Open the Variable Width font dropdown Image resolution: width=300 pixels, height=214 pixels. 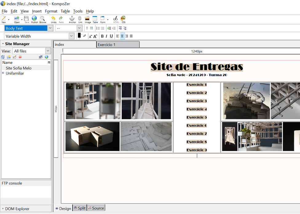[71, 36]
